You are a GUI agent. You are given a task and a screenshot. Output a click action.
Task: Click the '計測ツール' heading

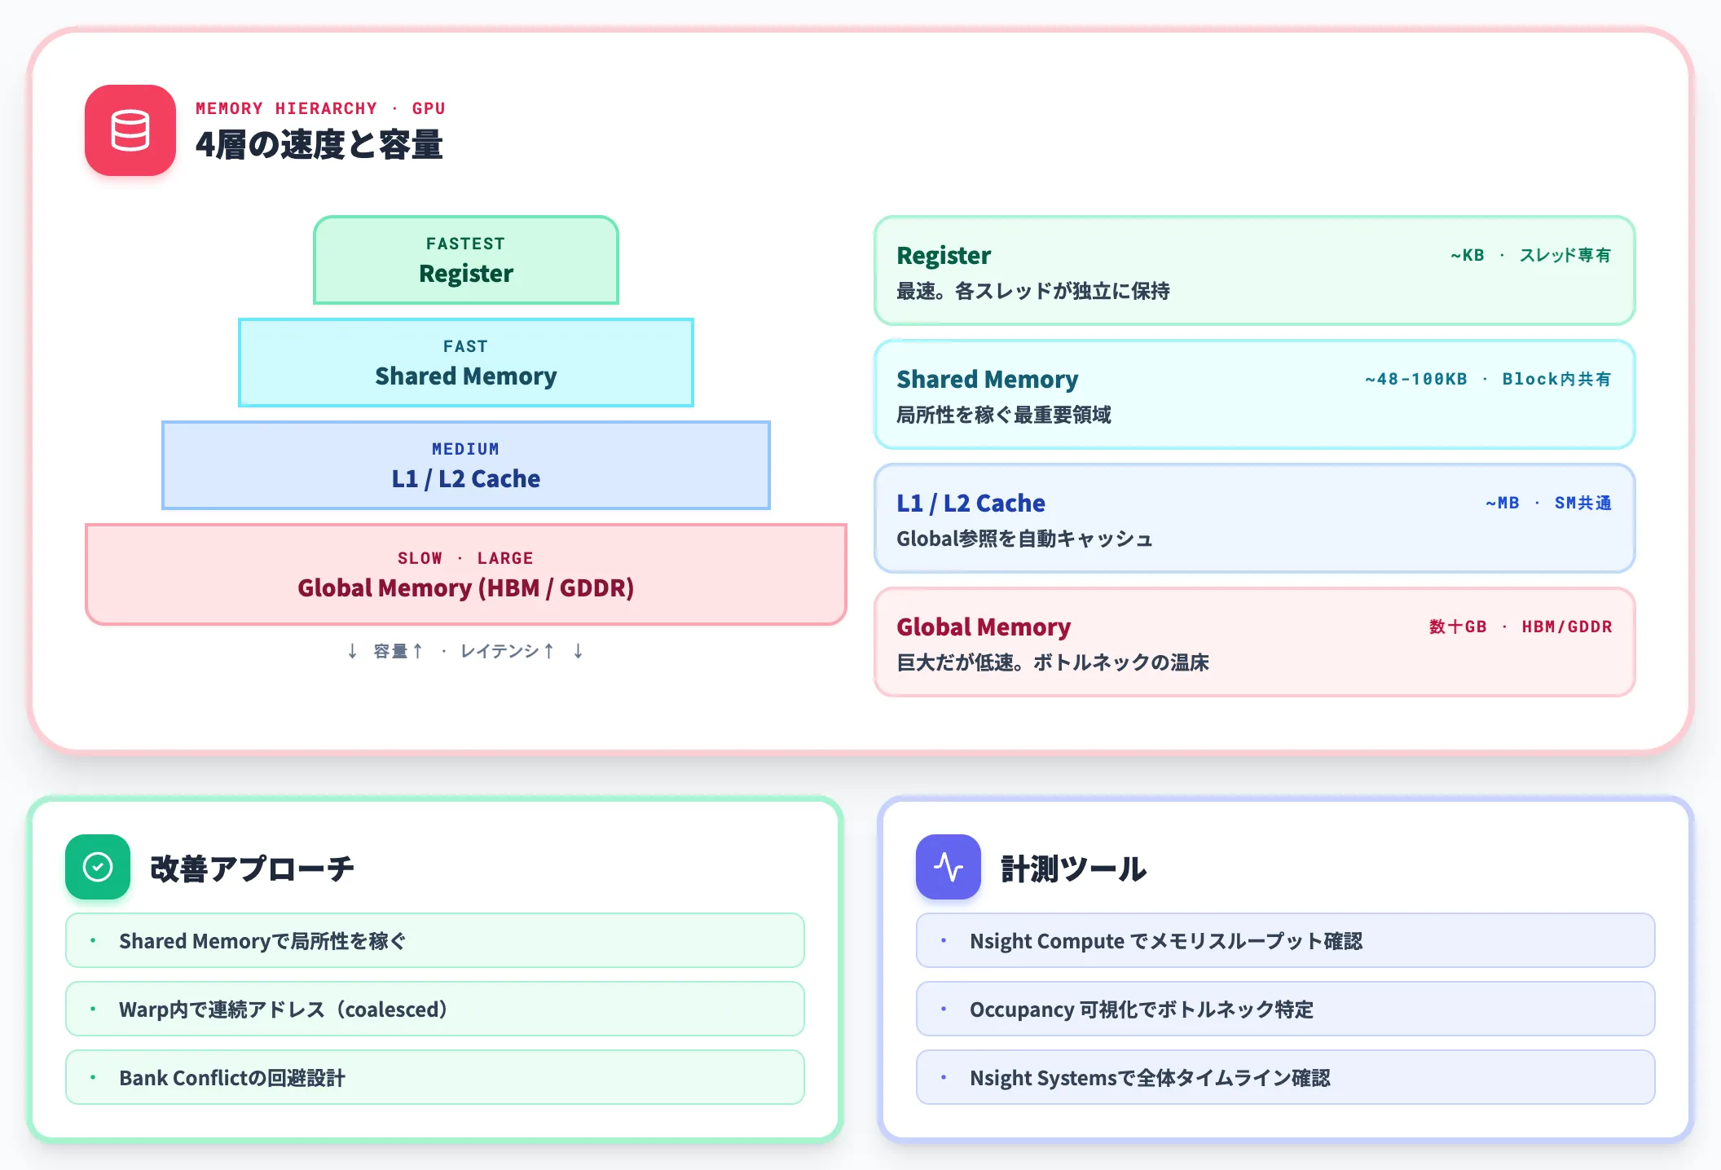point(1074,869)
